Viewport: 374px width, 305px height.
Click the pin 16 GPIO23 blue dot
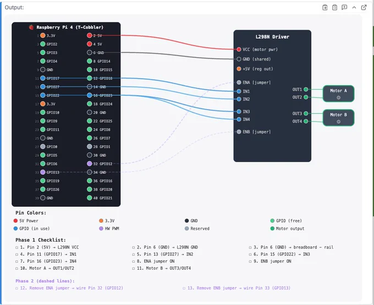click(x=90, y=95)
